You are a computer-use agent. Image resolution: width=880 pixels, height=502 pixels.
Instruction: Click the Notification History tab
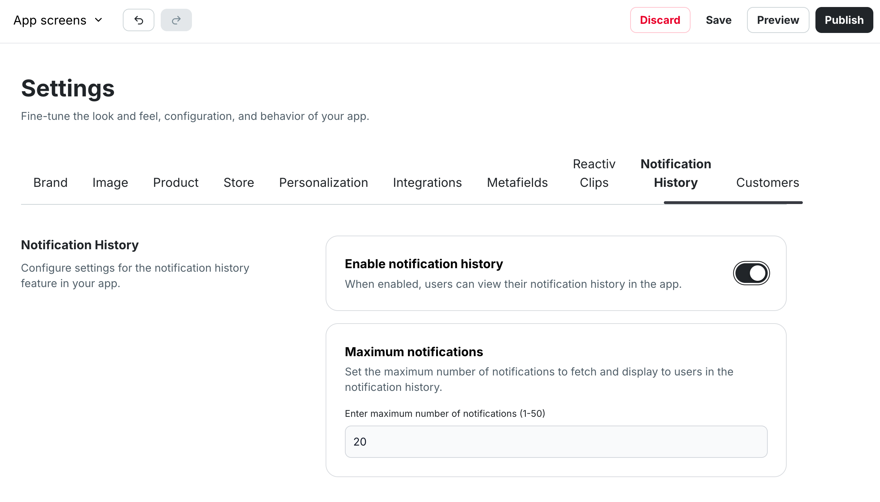pyautogui.click(x=676, y=174)
